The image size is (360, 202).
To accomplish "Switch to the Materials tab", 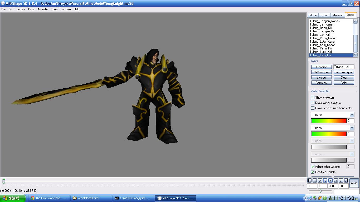I will [x=338, y=15].
